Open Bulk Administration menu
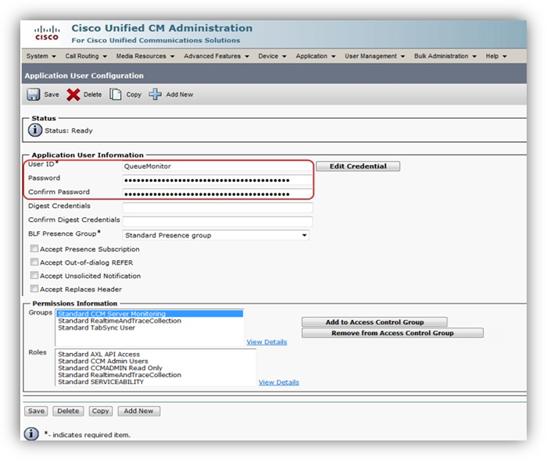The height and width of the screenshot is (460, 547). click(x=445, y=56)
